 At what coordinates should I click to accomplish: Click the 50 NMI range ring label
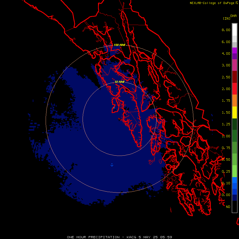point(119,82)
